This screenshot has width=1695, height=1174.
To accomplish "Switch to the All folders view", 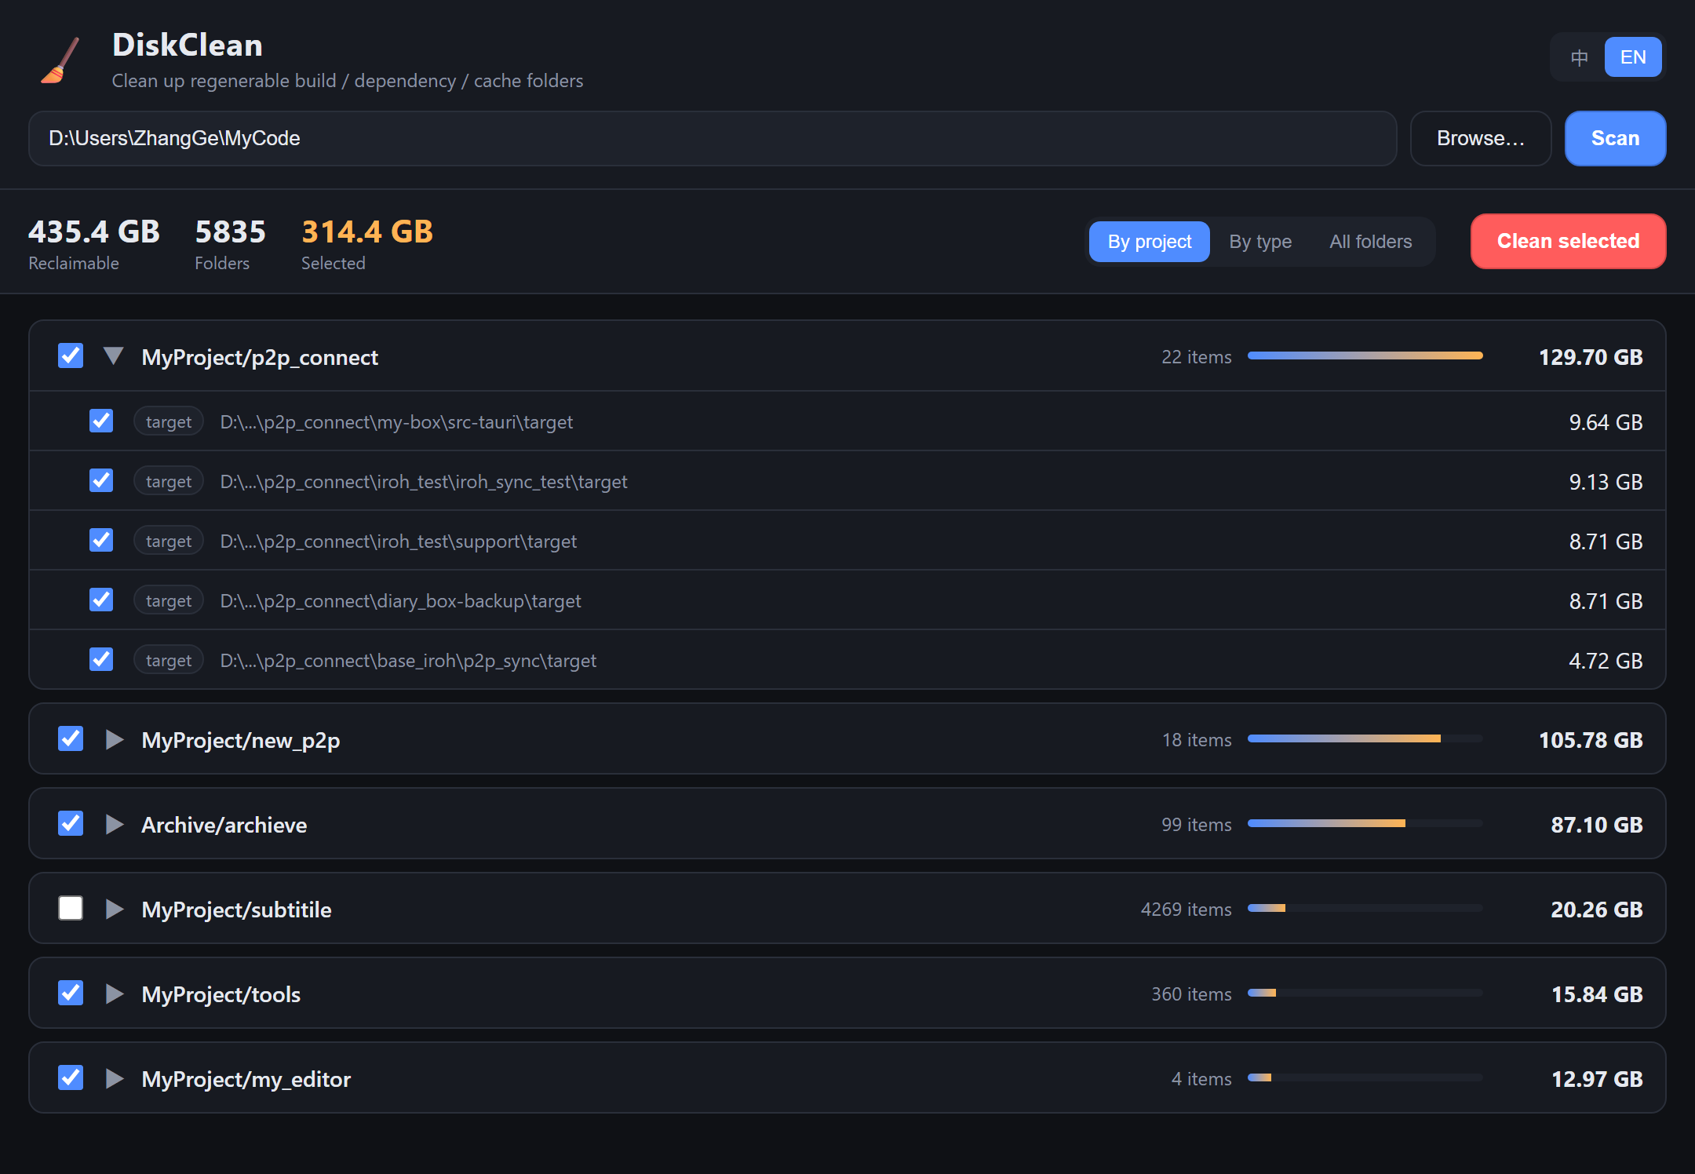I will pyautogui.click(x=1370, y=242).
